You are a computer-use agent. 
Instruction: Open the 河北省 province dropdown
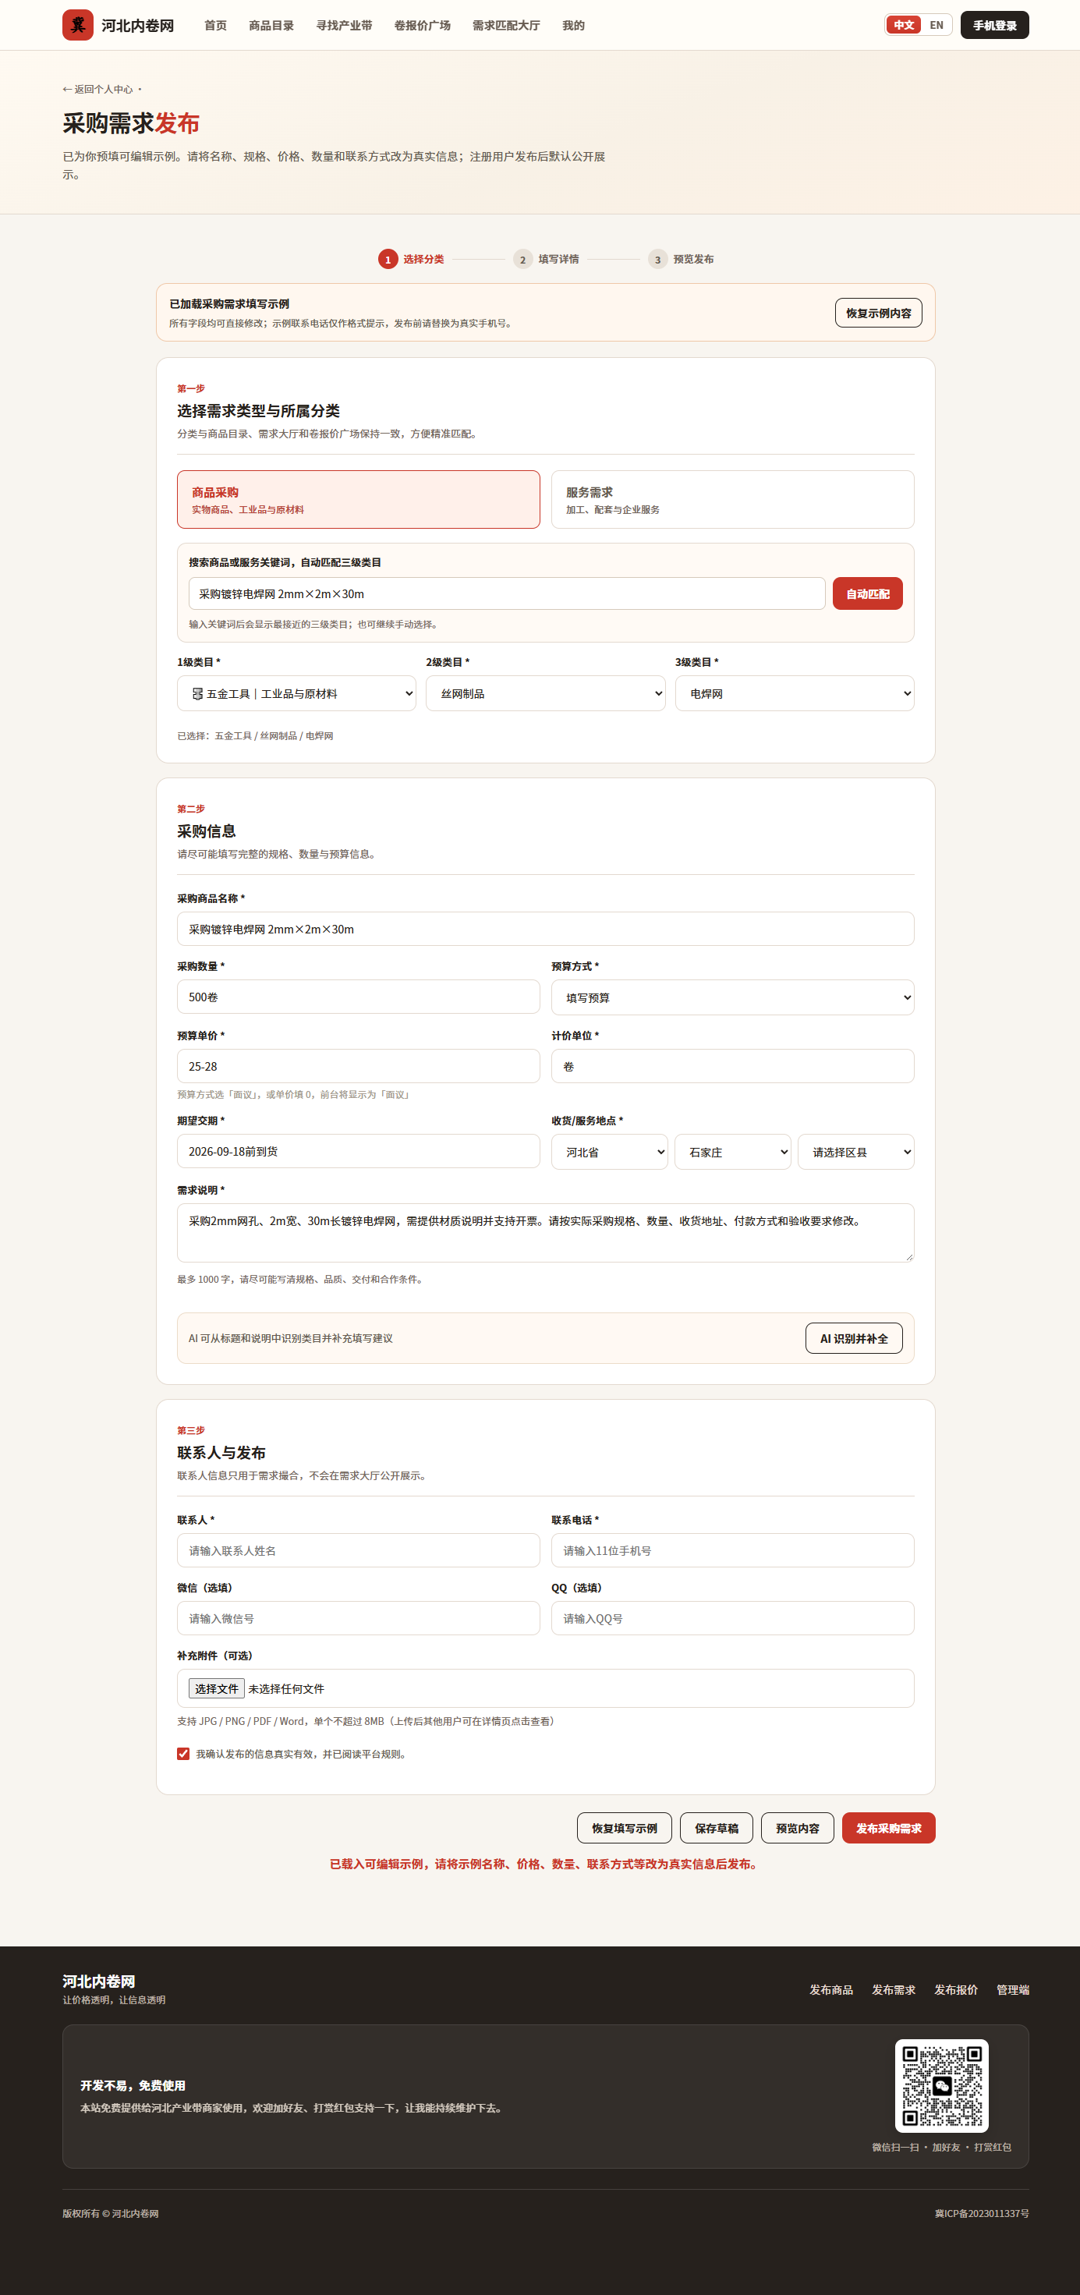610,1152
